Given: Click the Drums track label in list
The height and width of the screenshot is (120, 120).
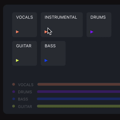Looking at the screenshot, I should point(25,92).
